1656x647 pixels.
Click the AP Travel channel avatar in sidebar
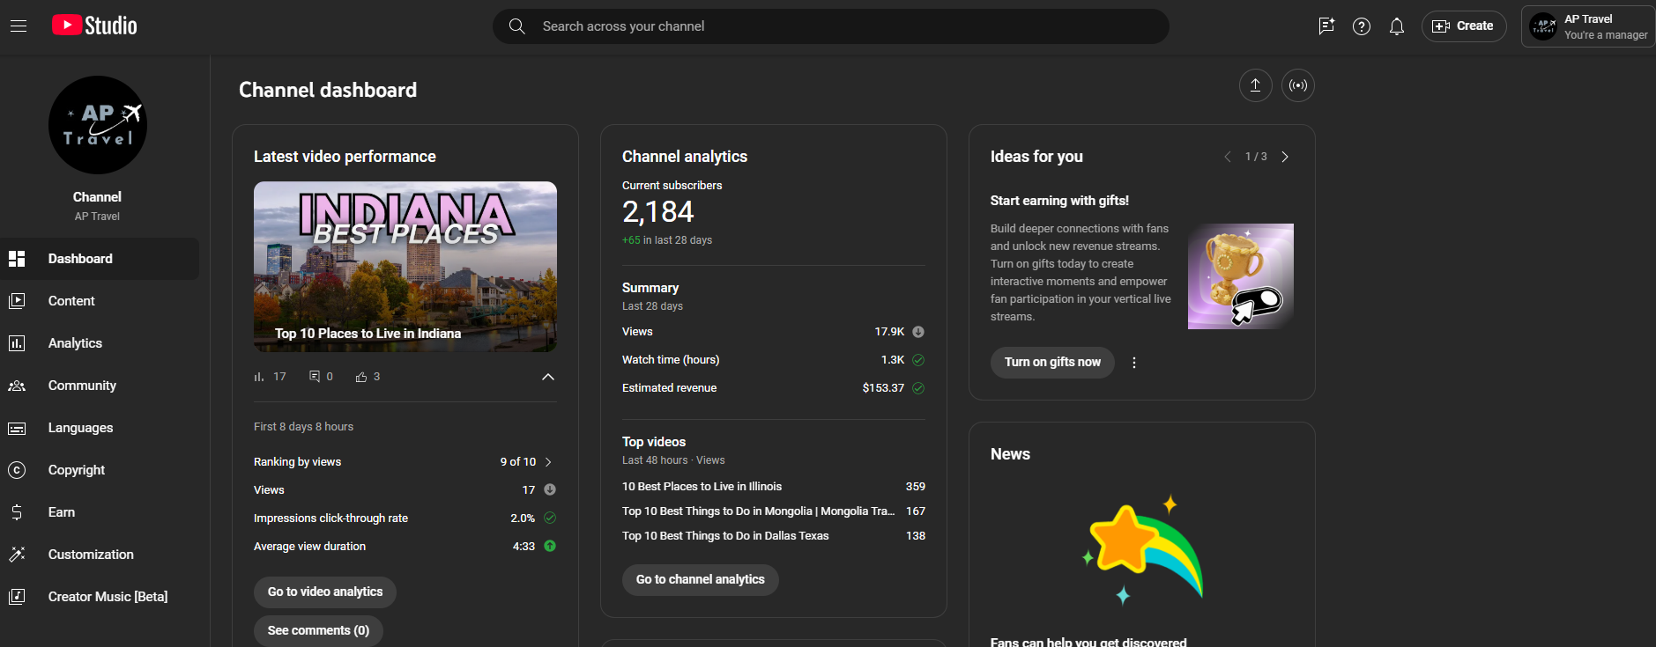coord(98,125)
